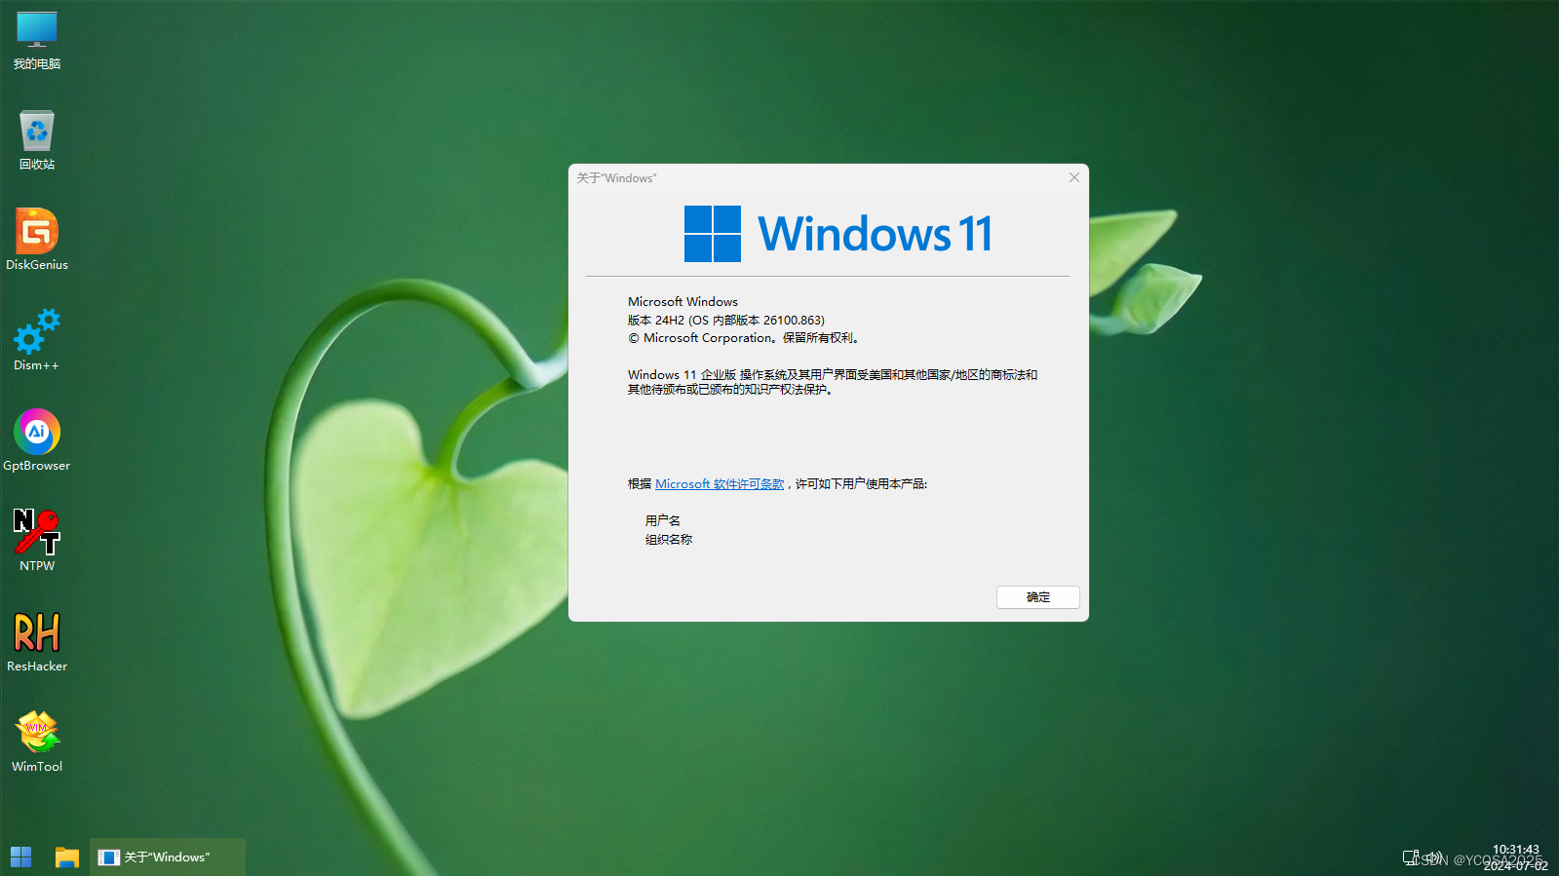
Task: Launch DiskGenius from the desktop
Action: click(x=37, y=240)
